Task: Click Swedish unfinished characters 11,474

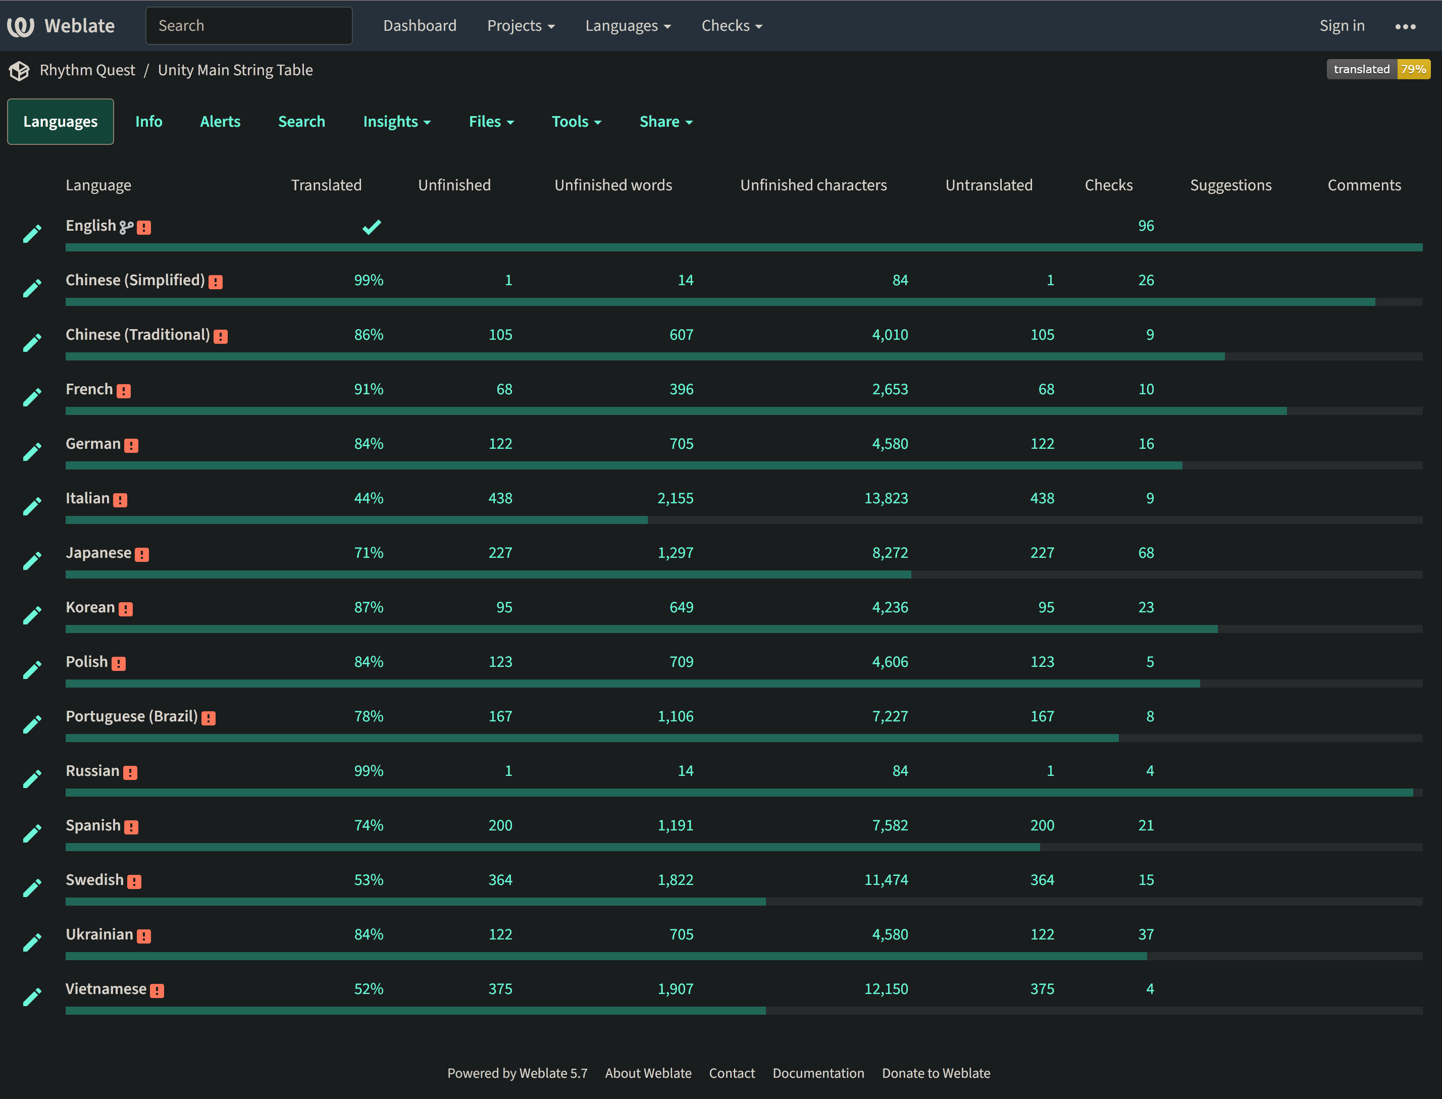Action: (x=886, y=880)
